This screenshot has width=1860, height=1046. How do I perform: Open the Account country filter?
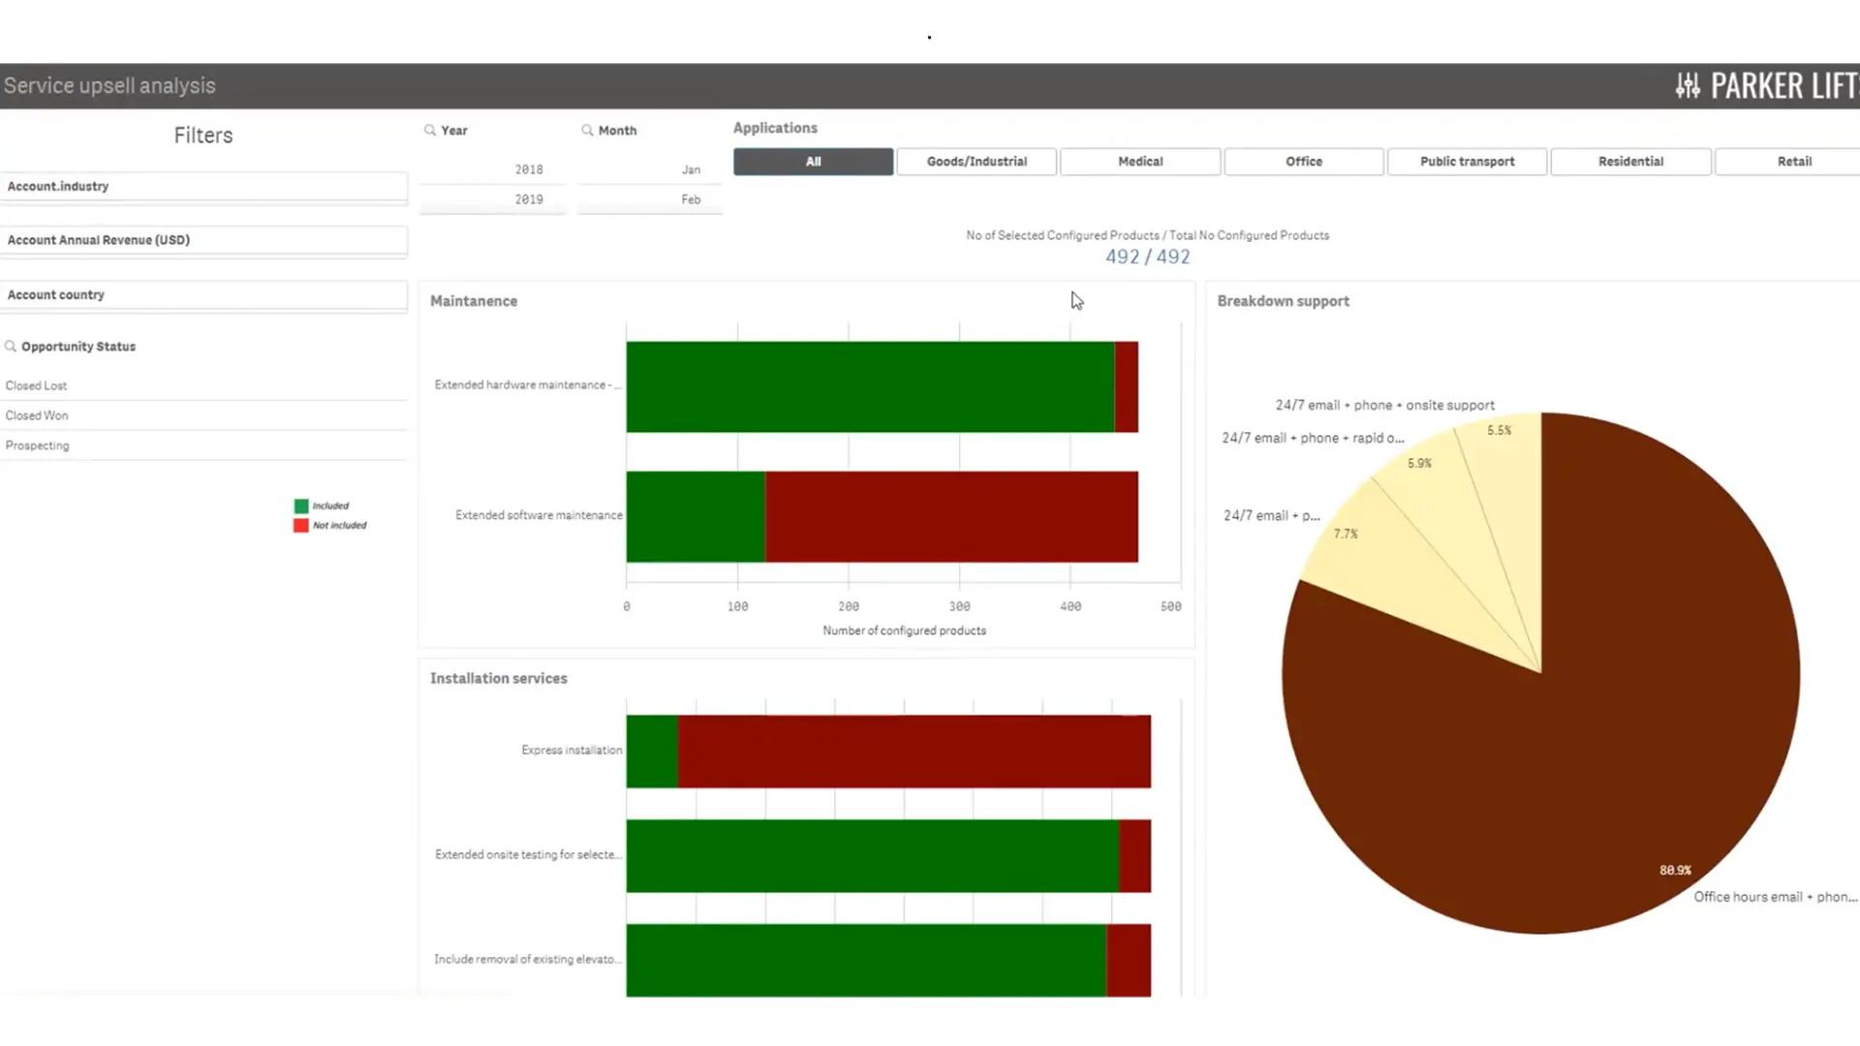pyautogui.click(x=203, y=294)
